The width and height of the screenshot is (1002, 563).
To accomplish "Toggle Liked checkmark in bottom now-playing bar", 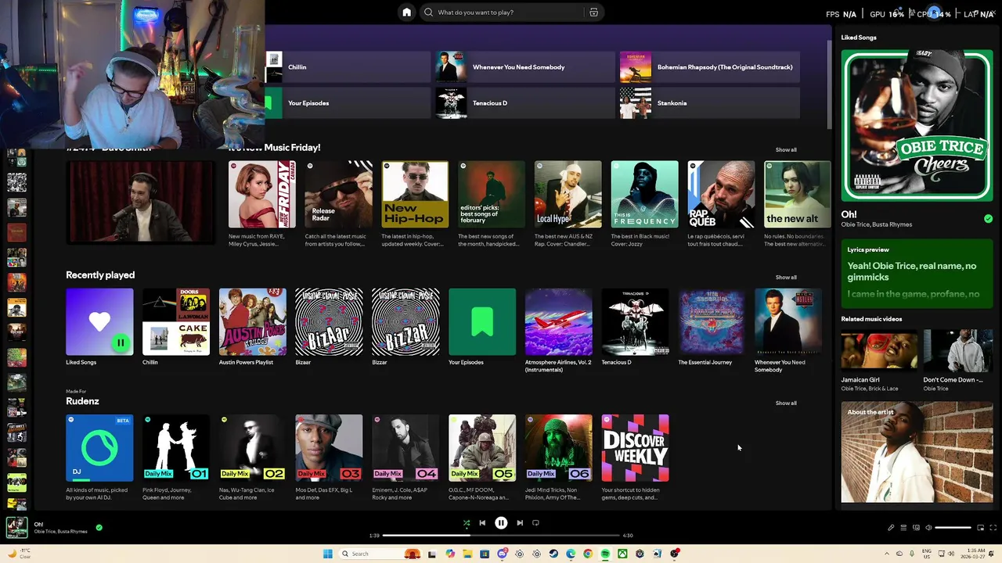I will pyautogui.click(x=99, y=528).
